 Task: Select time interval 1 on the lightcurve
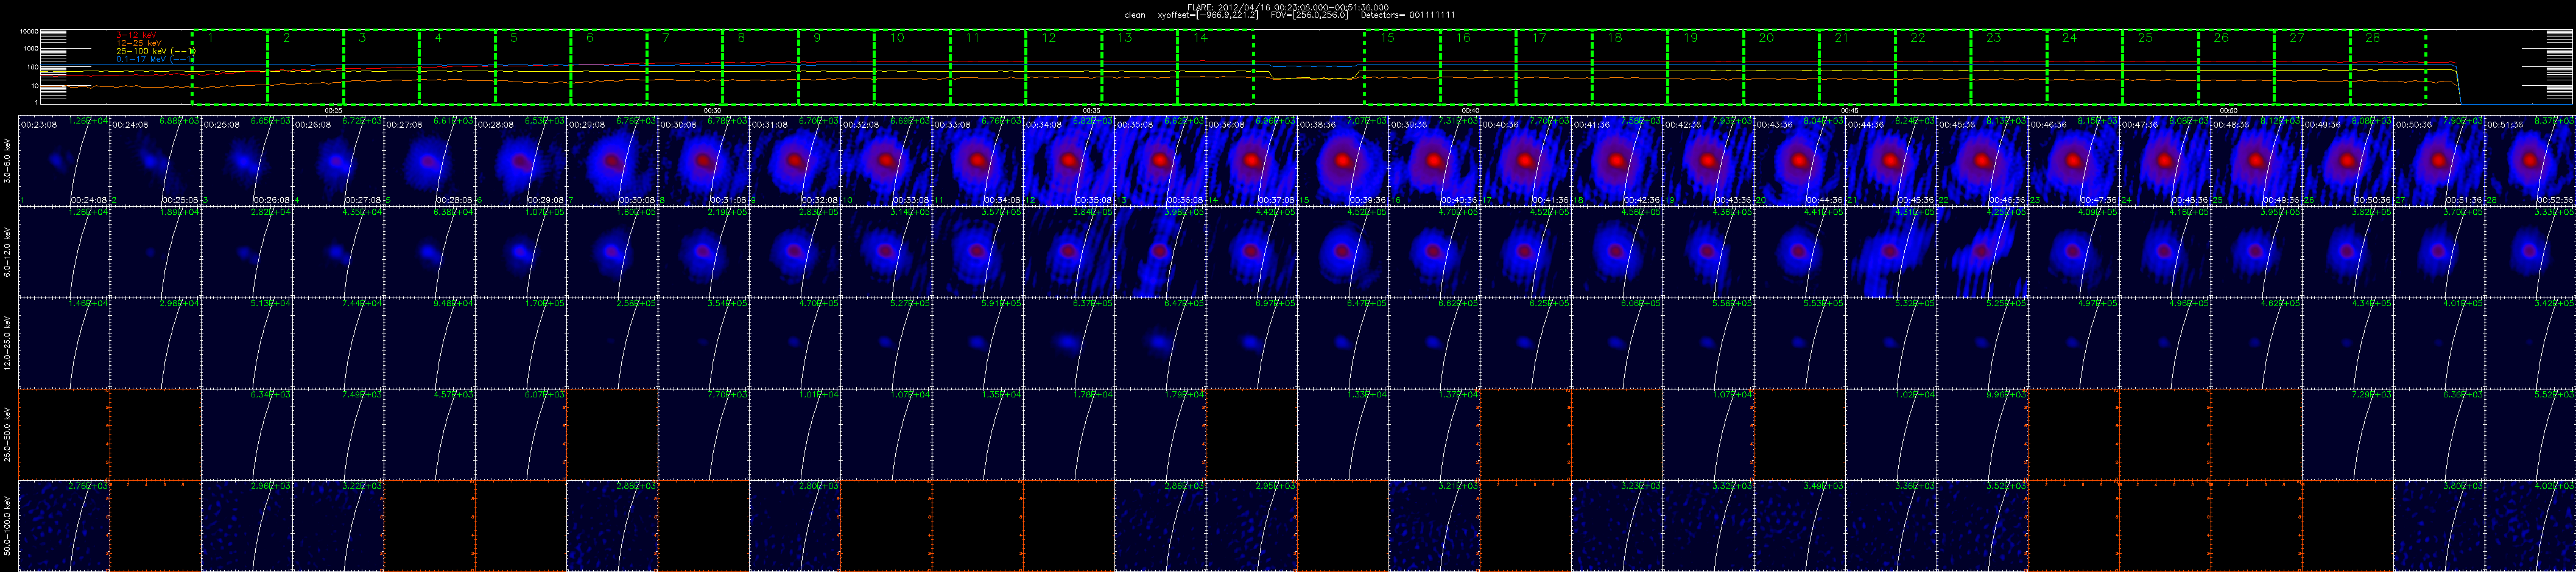(230, 66)
